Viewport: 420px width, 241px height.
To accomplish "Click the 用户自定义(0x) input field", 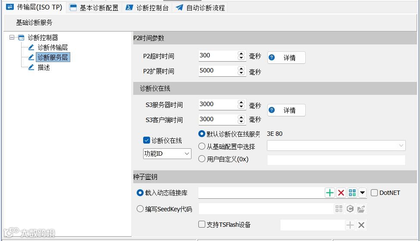I will [x=336, y=160].
